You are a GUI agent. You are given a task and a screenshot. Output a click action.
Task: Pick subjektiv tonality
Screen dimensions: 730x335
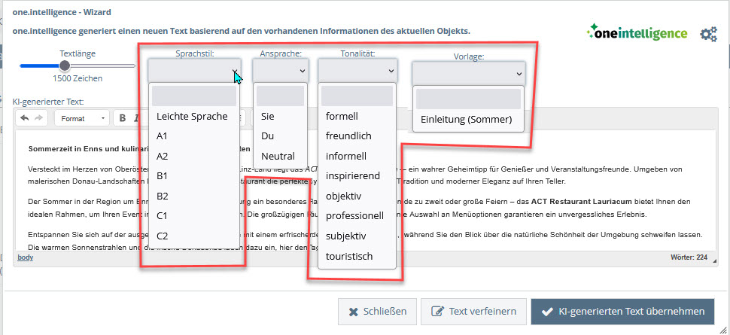[357, 236]
